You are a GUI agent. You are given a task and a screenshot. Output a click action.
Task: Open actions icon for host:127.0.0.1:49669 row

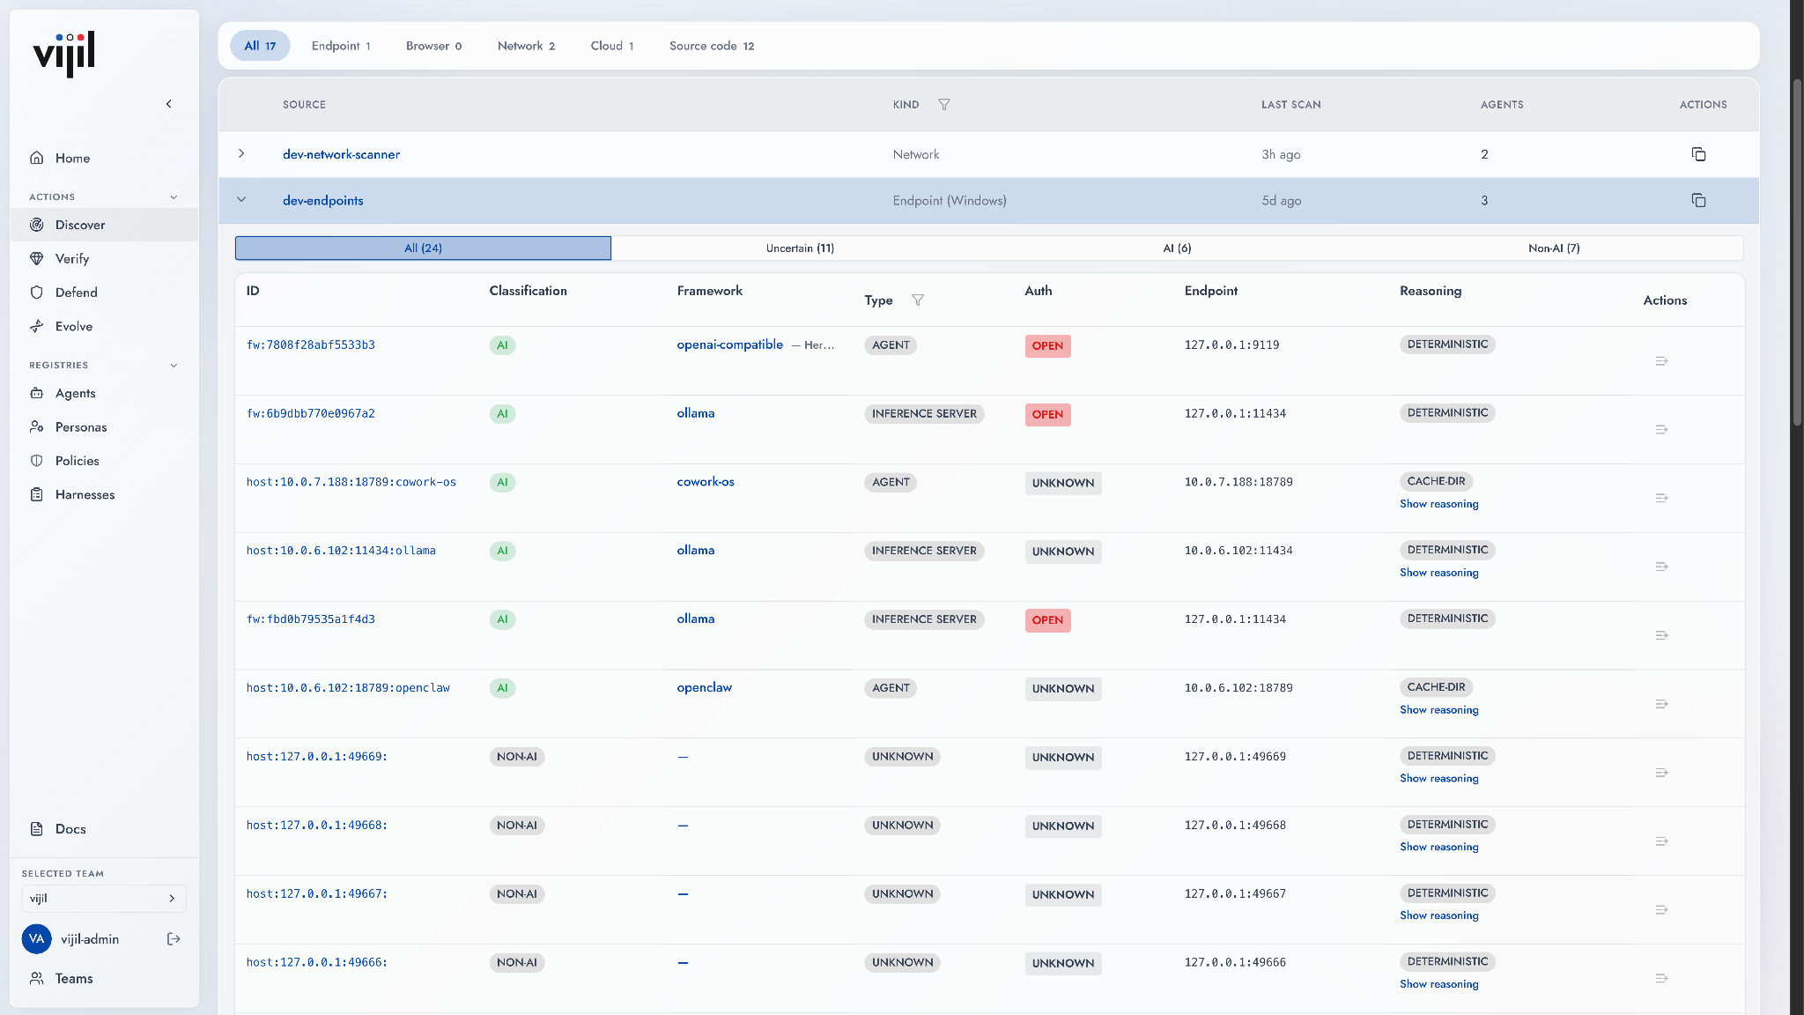coord(1662,773)
